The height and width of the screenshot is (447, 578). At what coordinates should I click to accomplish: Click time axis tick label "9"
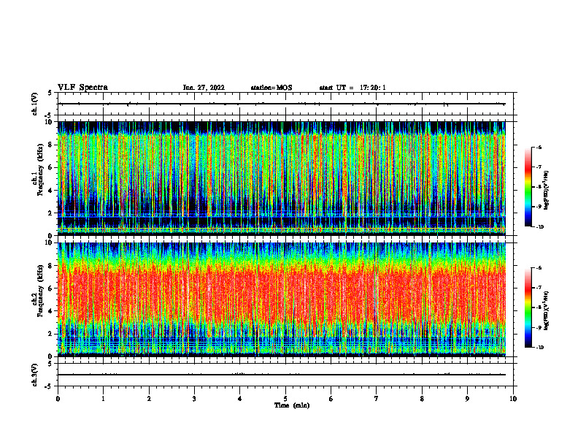pyautogui.click(x=467, y=399)
